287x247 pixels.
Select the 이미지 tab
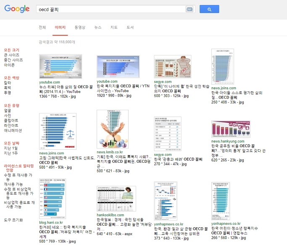click(x=60, y=27)
